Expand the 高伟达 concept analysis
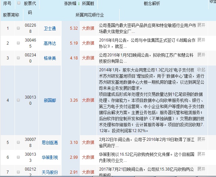 point(201,40)
